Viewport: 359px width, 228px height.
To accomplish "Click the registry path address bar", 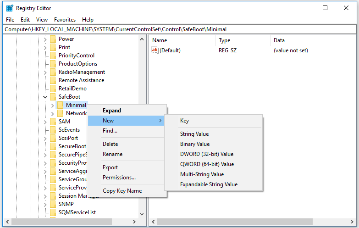I will click(x=179, y=29).
